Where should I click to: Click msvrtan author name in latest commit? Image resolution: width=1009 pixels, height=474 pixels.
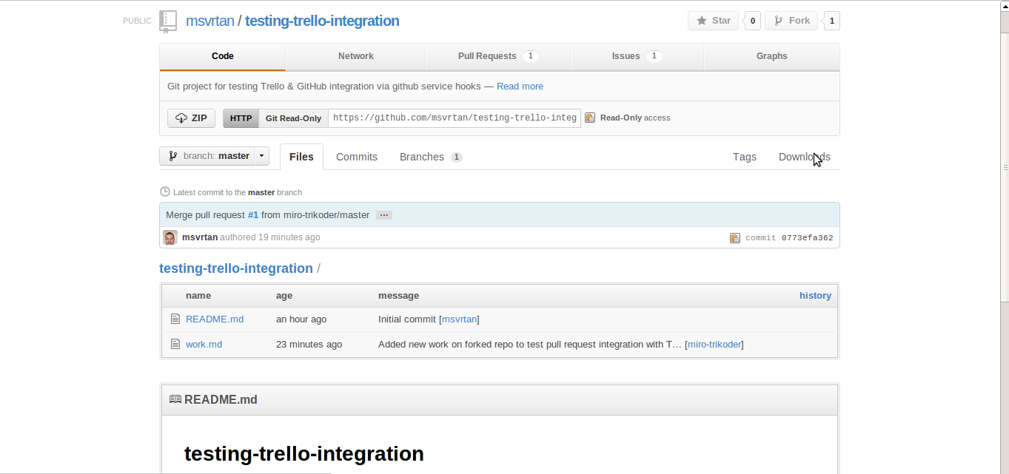click(200, 237)
